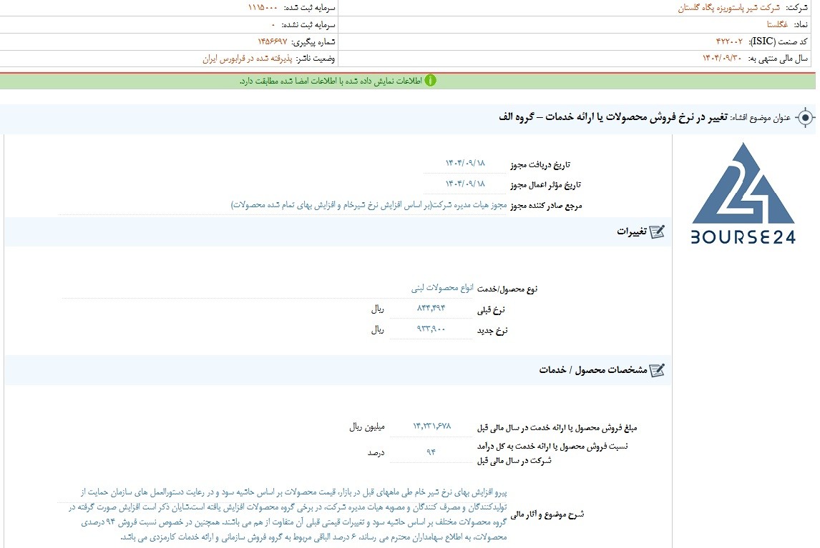Click the unregistered capital label سرمایه ثبت نشده
This screenshot has height=548, width=820.
308,24
